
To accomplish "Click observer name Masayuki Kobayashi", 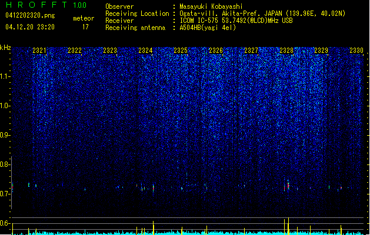I will tap(211, 6).
